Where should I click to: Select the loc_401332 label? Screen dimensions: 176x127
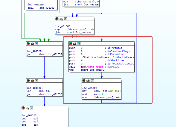pos(35,88)
